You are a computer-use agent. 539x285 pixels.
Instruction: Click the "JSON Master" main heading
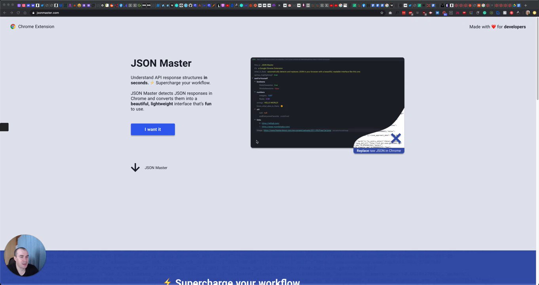pos(161,63)
